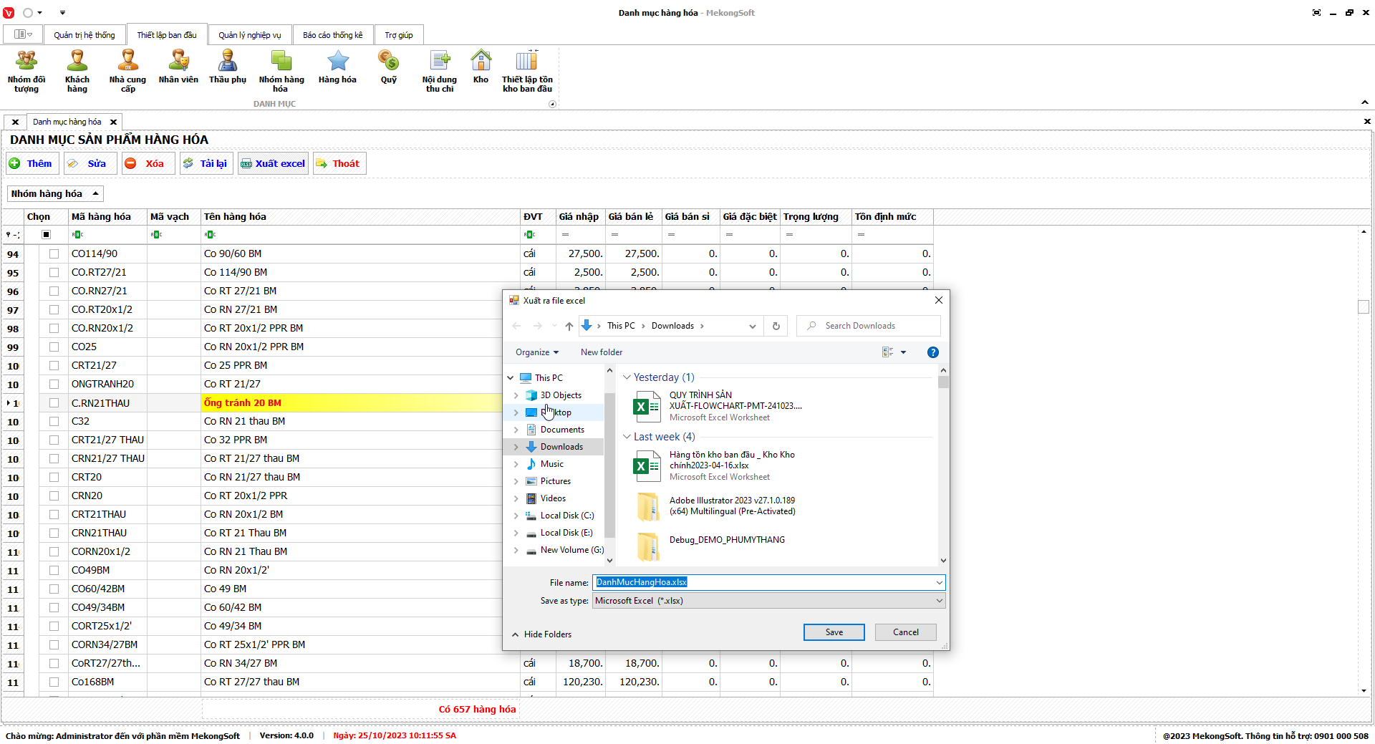Expand the Save as type combo box

(768, 601)
